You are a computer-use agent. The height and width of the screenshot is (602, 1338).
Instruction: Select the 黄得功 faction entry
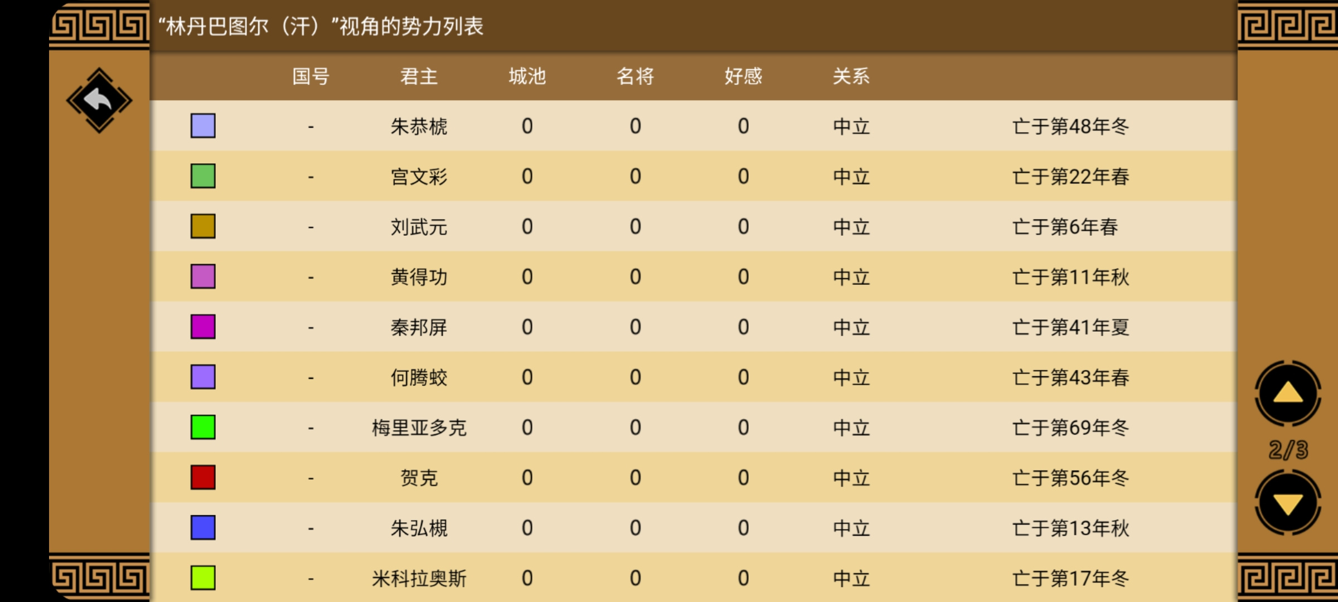(x=694, y=276)
